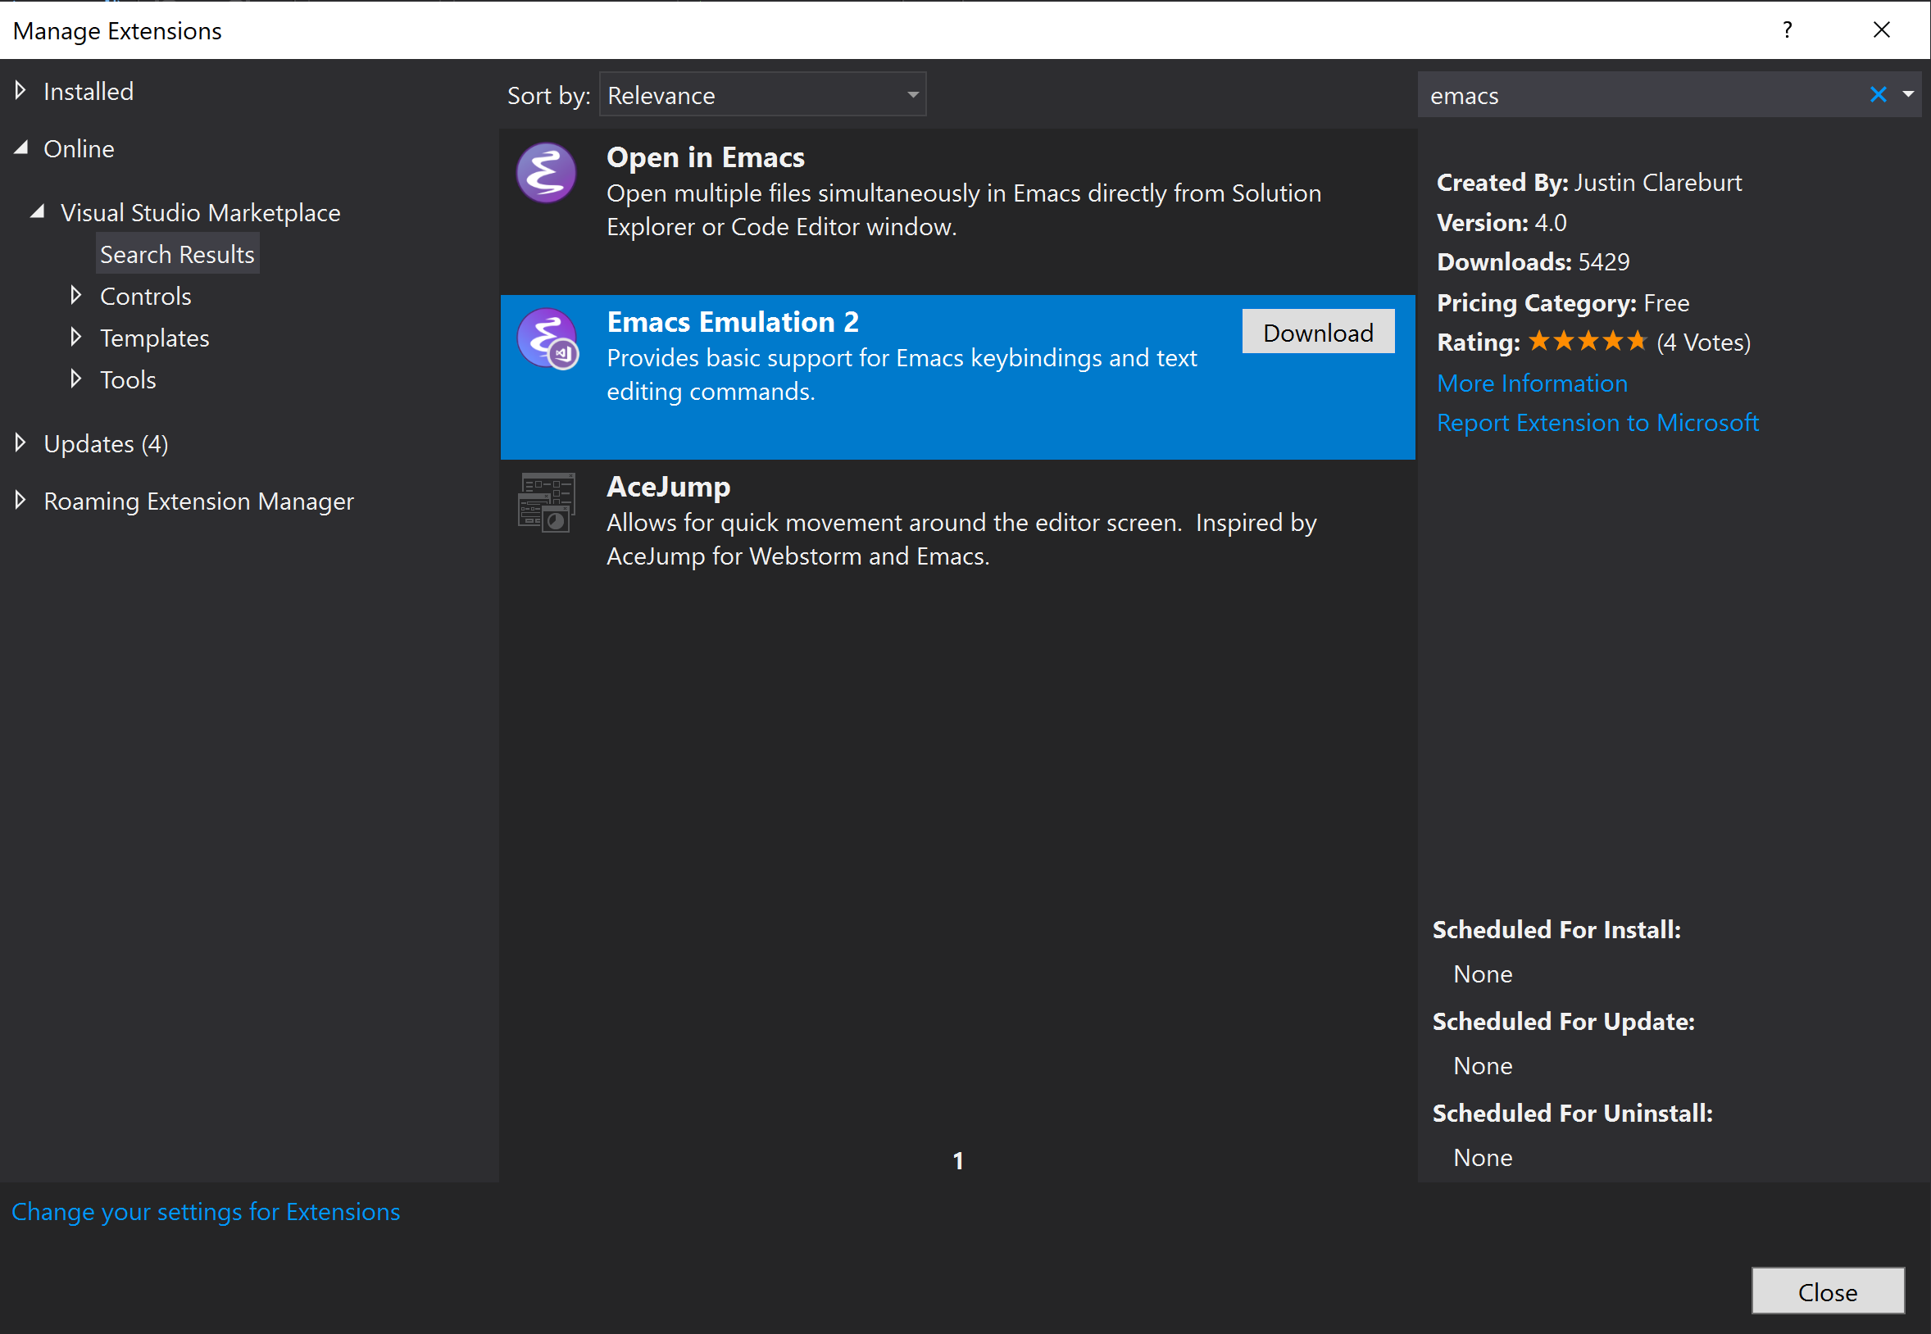Download the Emacs Emulation 2 extension
The height and width of the screenshot is (1334, 1931).
tap(1317, 333)
